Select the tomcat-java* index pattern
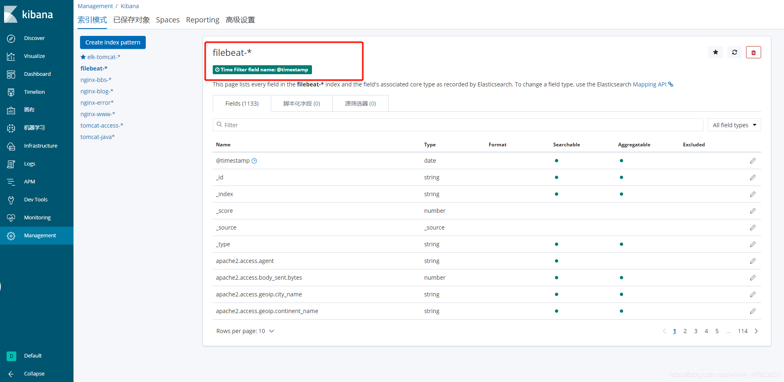This screenshot has width=784, height=382. (98, 137)
